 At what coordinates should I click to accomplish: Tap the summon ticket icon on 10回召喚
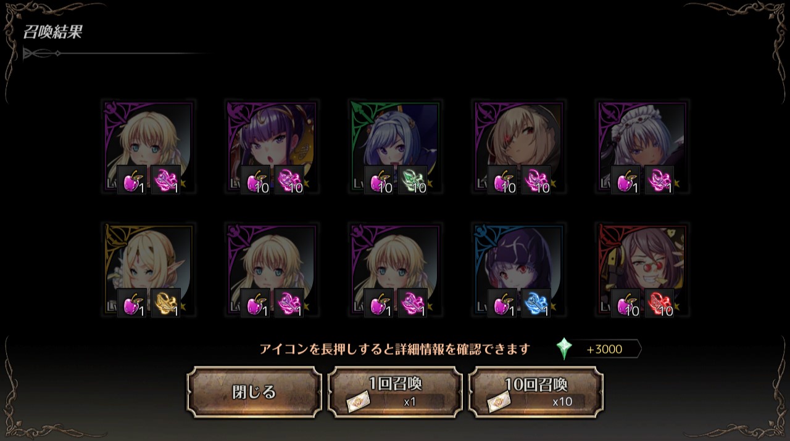coord(499,402)
